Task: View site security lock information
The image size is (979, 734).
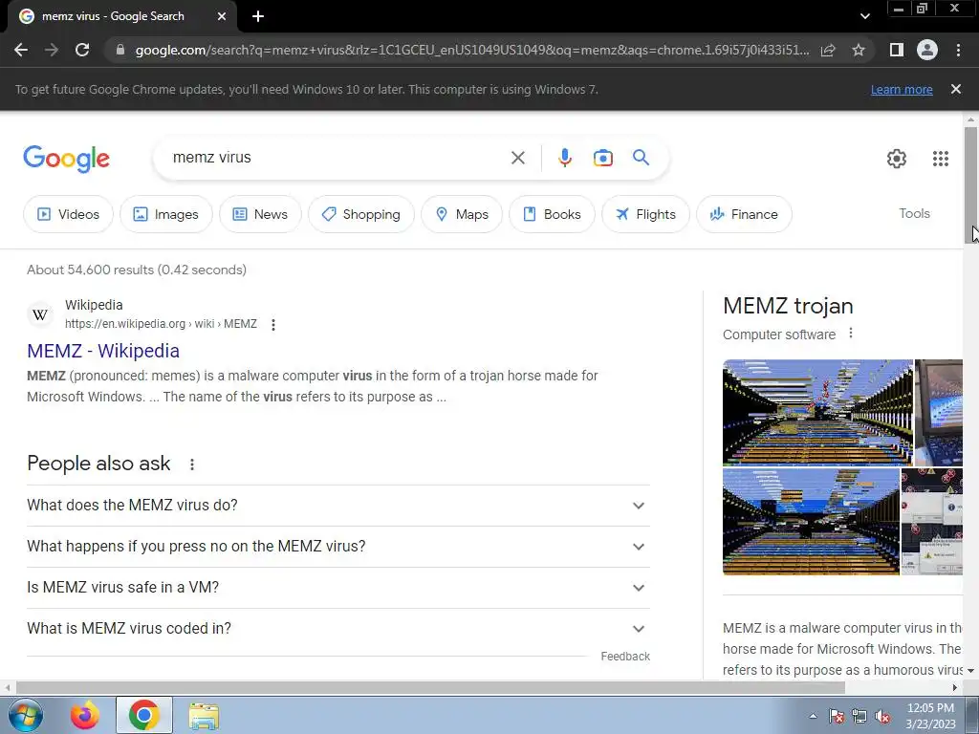Action: [x=120, y=50]
